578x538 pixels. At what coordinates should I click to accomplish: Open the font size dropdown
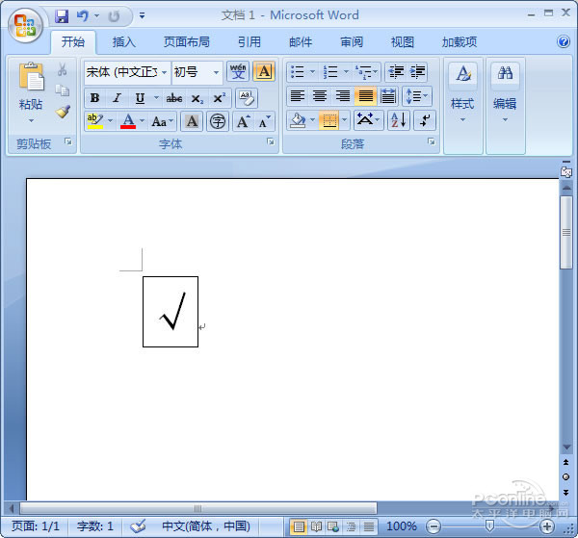pos(215,72)
